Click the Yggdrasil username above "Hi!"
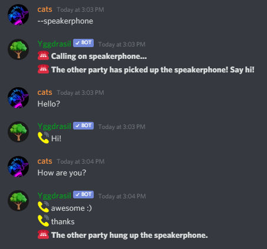The width and height of the screenshot is (267, 249). pyautogui.click(x=54, y=126)
